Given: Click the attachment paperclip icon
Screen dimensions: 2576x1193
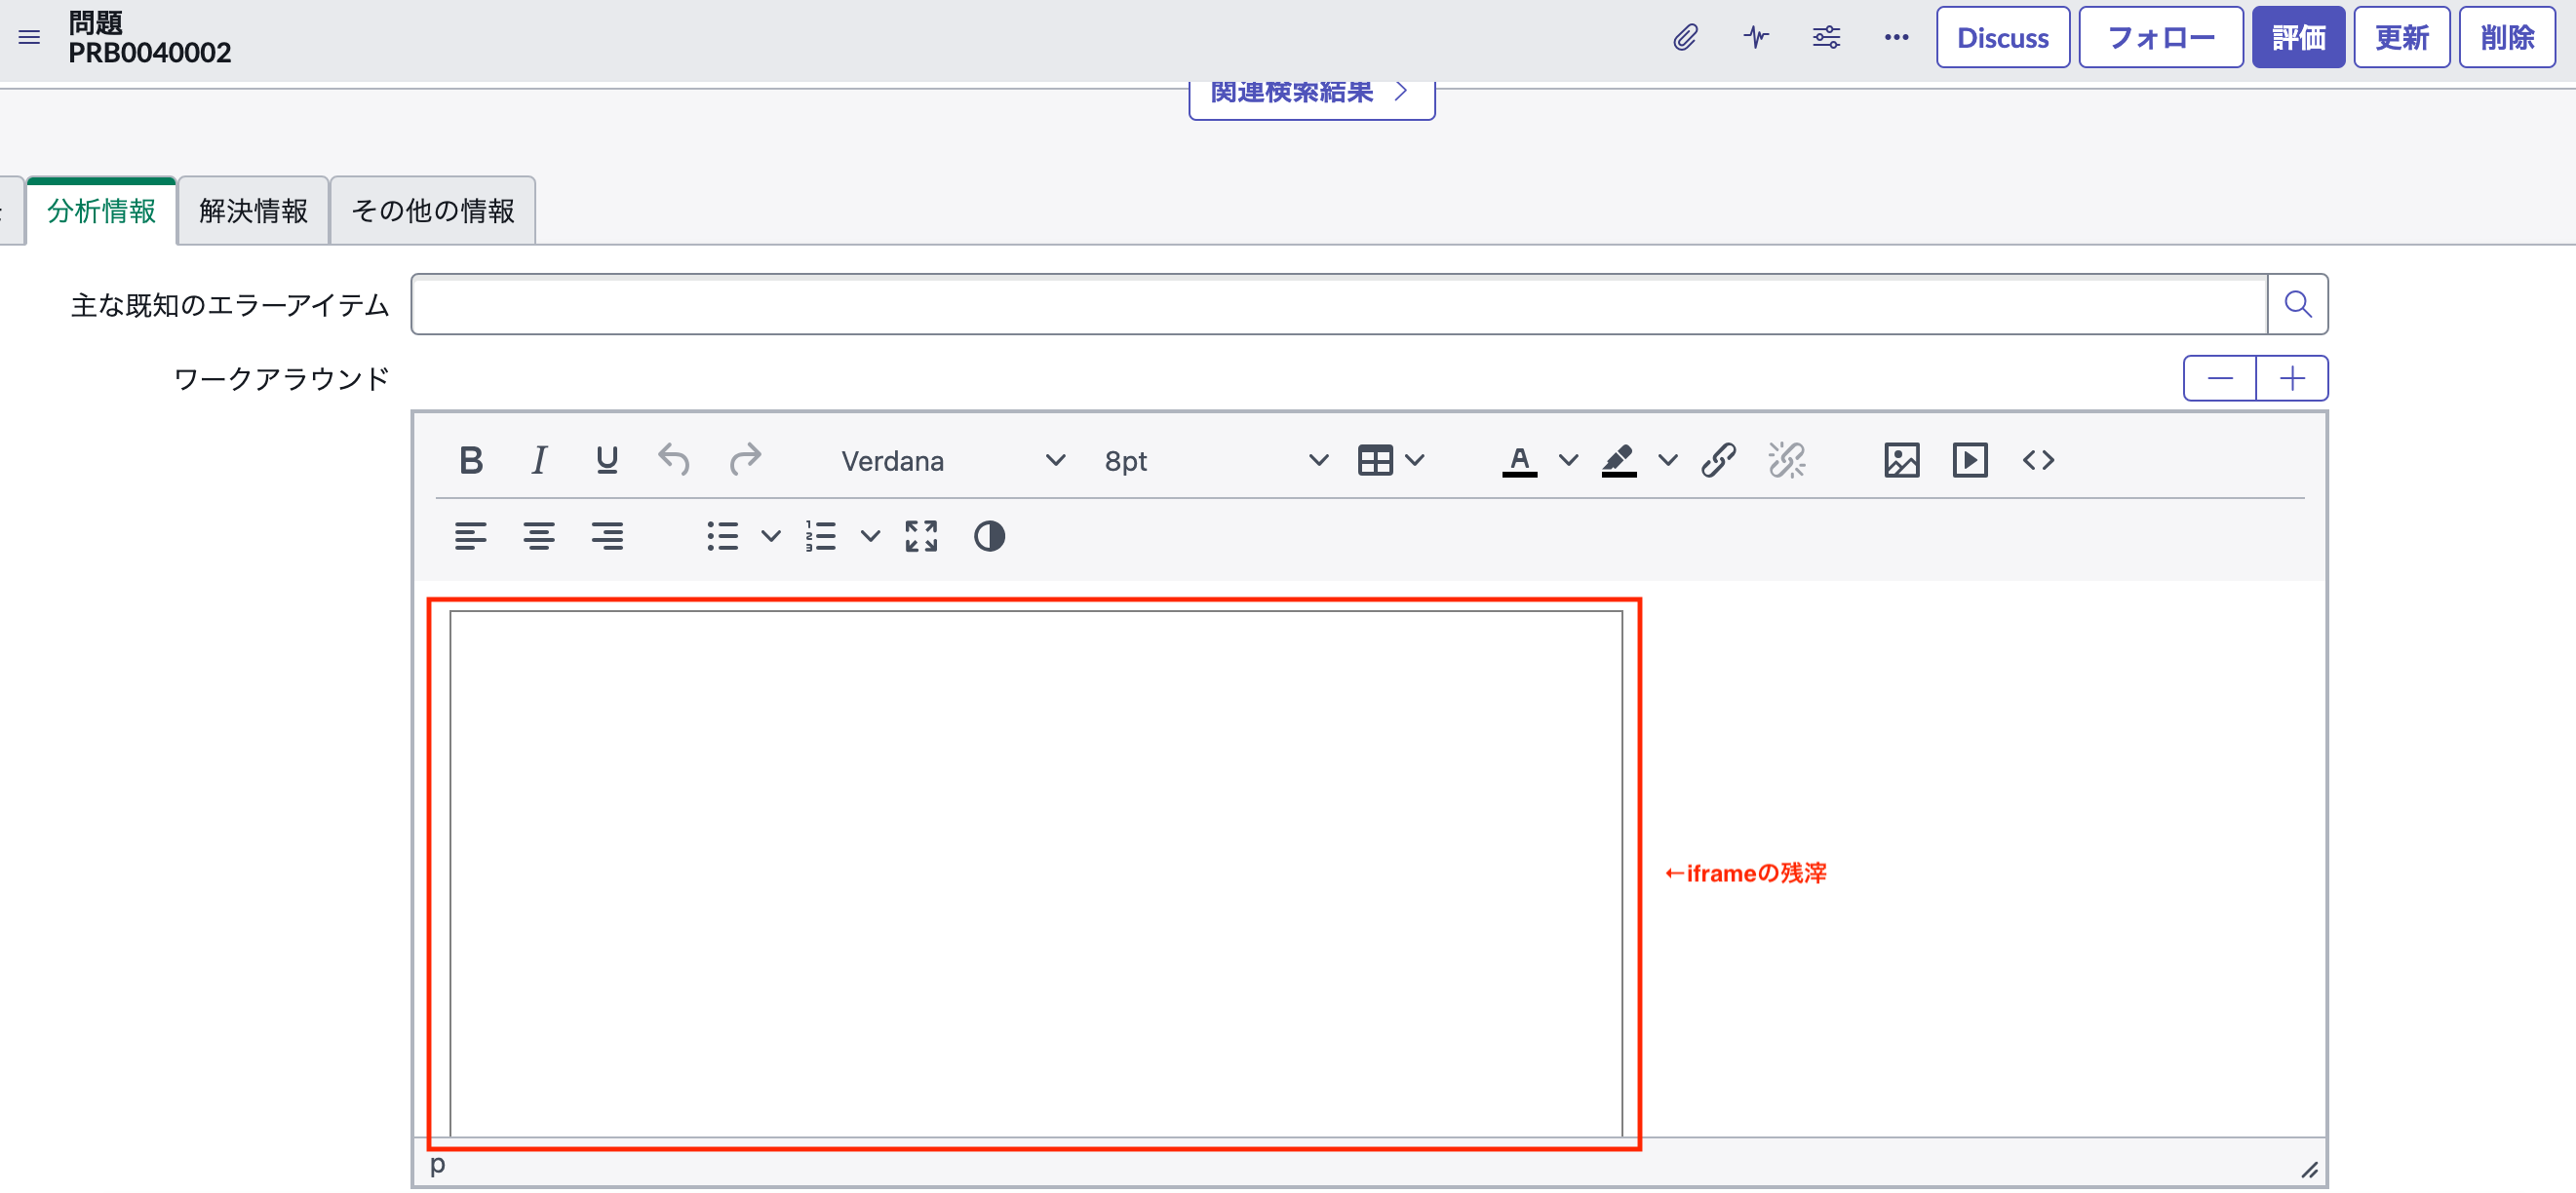Looking at the screenshot, I should pyautogui.click(x=1685, y=38).
